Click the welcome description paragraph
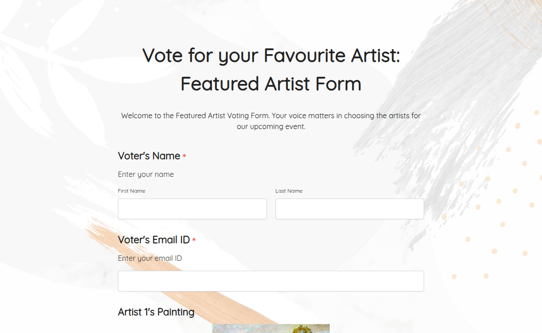The width and height of the screenshot is (542, 333). [270, 121]
